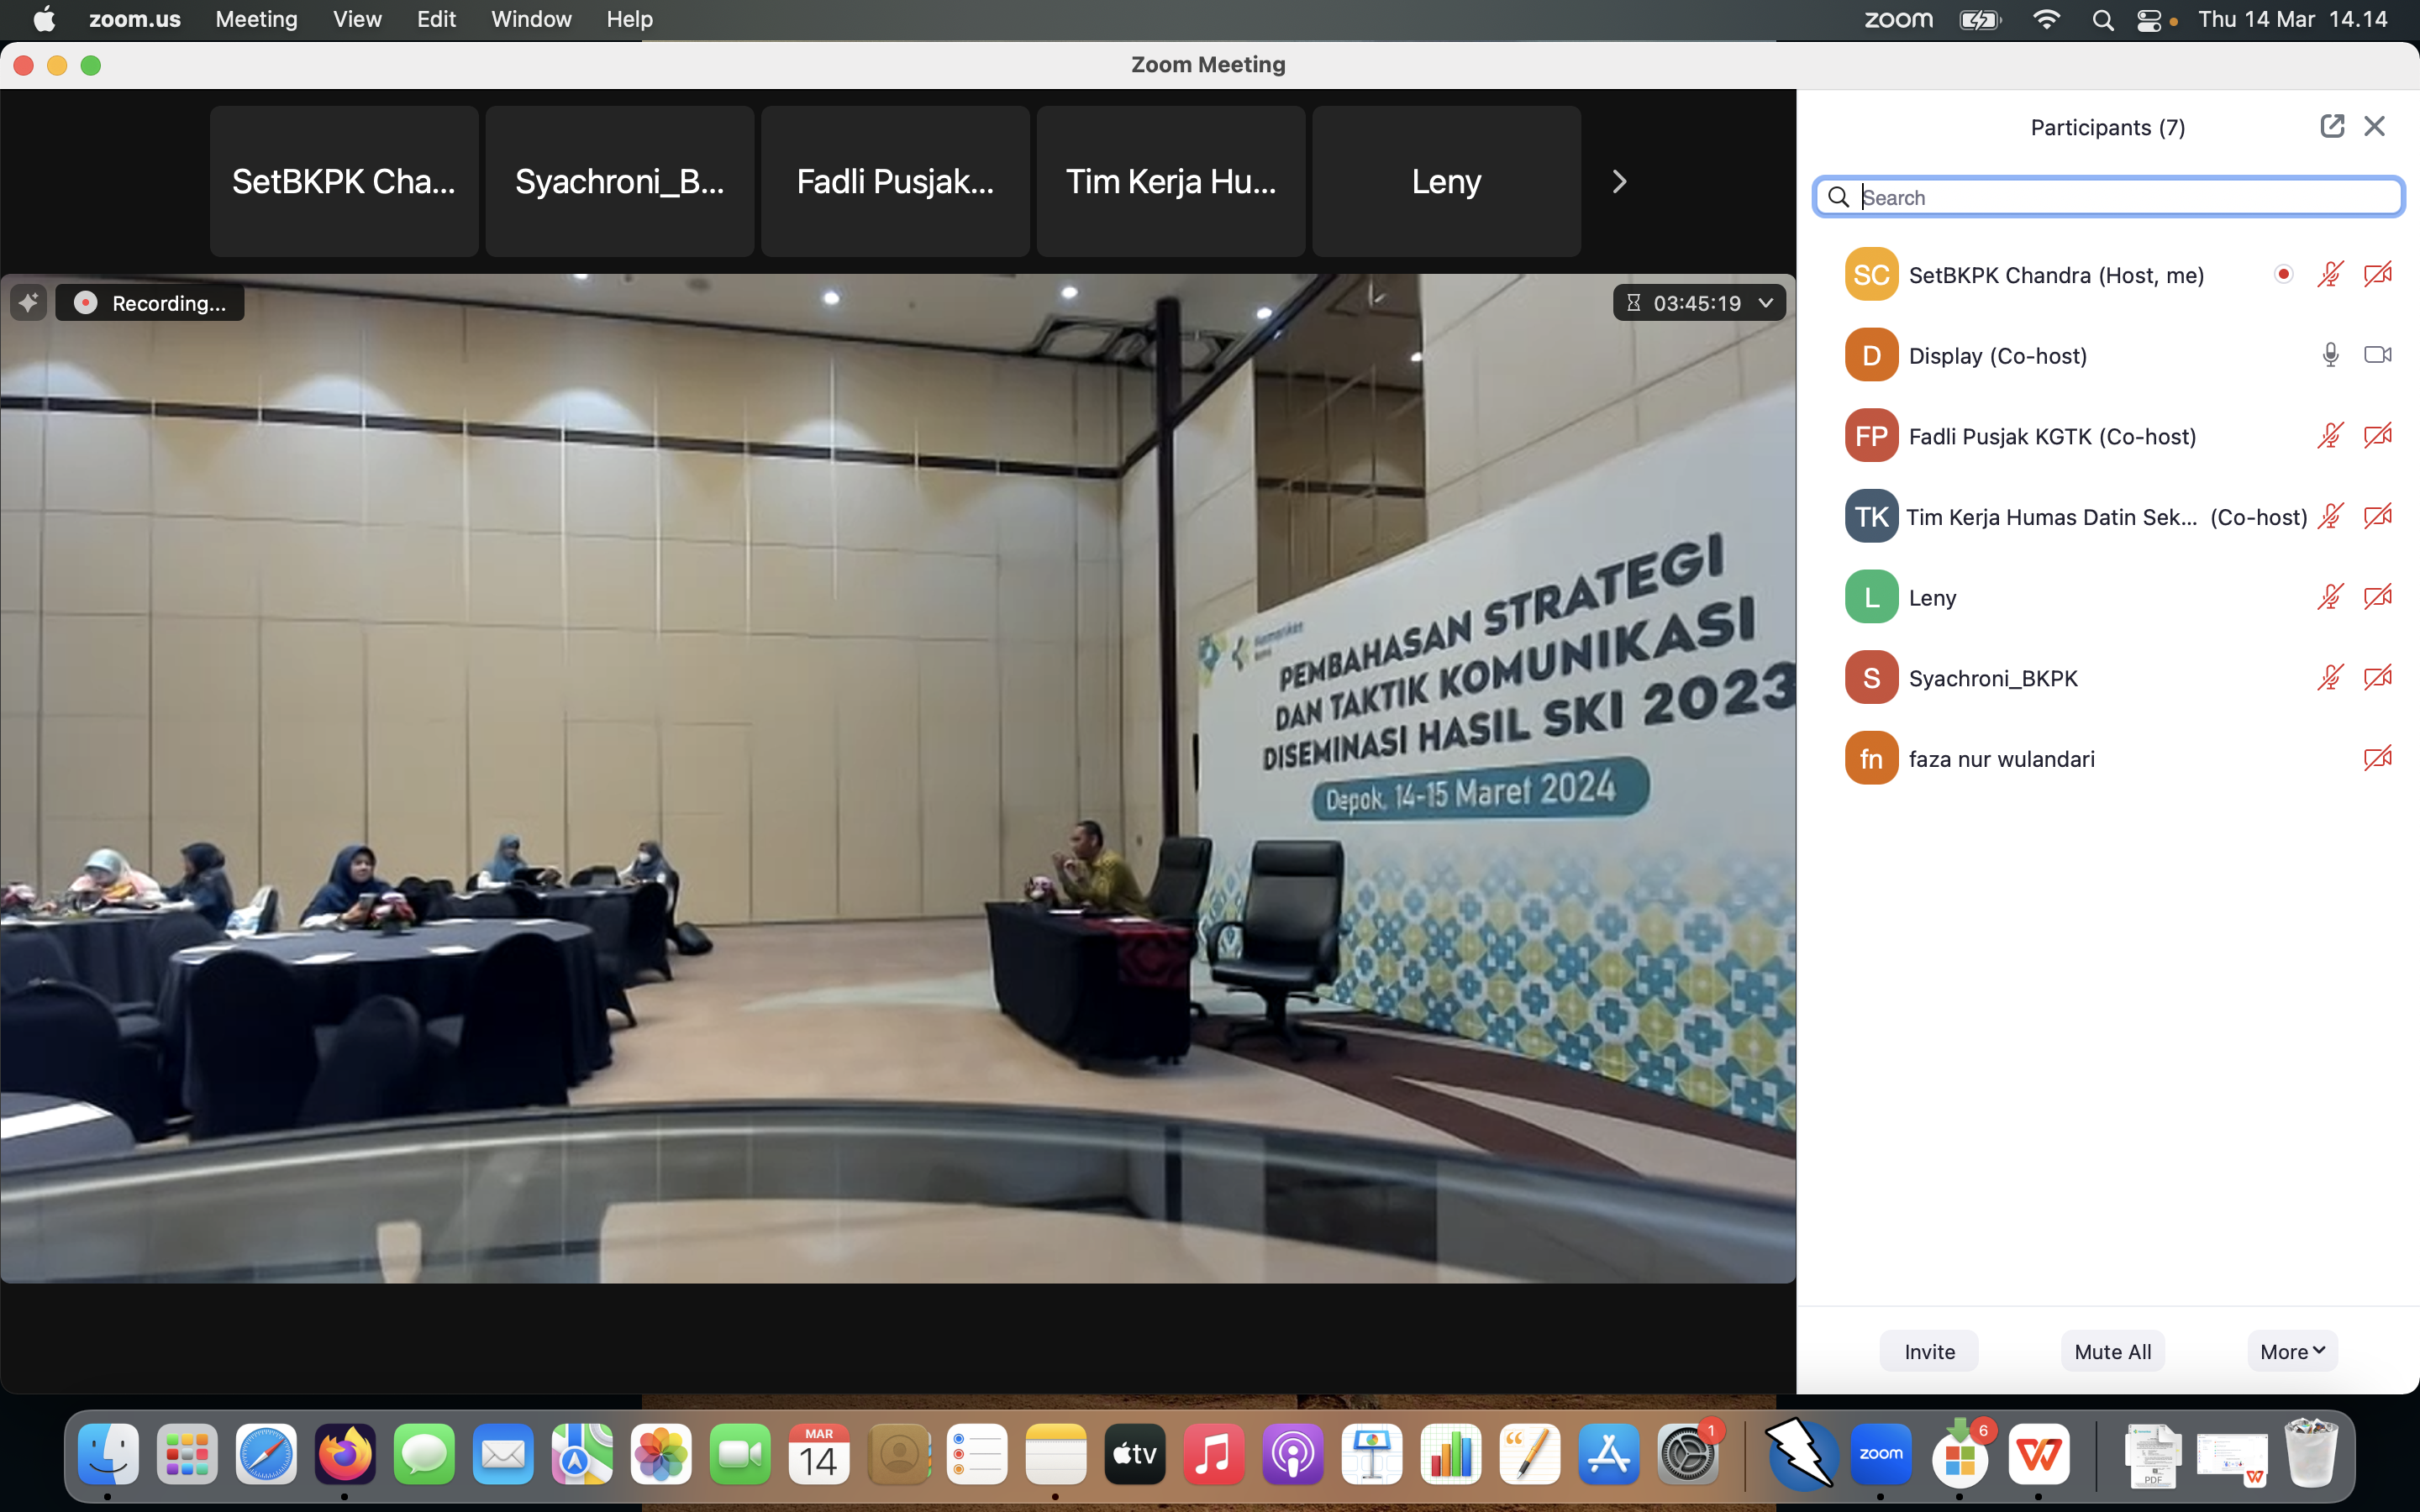Toggle Fadli Pusjak KGTK's muted microphone
Image resolution: width=2420 pixels, height=1512 pixels.
(2330, 436)
